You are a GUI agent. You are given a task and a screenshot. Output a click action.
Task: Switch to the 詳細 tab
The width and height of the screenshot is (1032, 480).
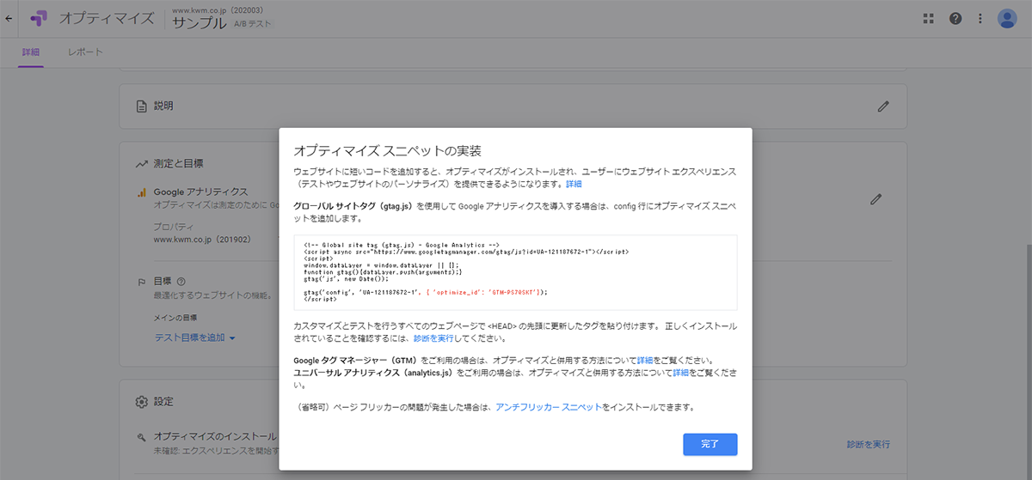(31, 52)
